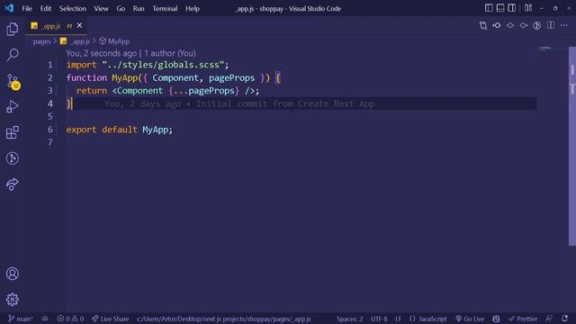This screenshot has height=324, width=576.
Task: Open the Explorer view in activity bar
Action: (x=12, y=29)
